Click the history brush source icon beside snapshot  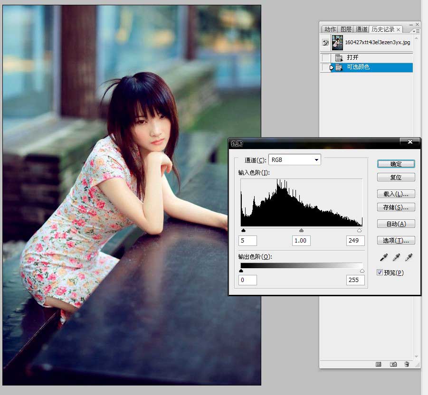(x=326, y=43)
